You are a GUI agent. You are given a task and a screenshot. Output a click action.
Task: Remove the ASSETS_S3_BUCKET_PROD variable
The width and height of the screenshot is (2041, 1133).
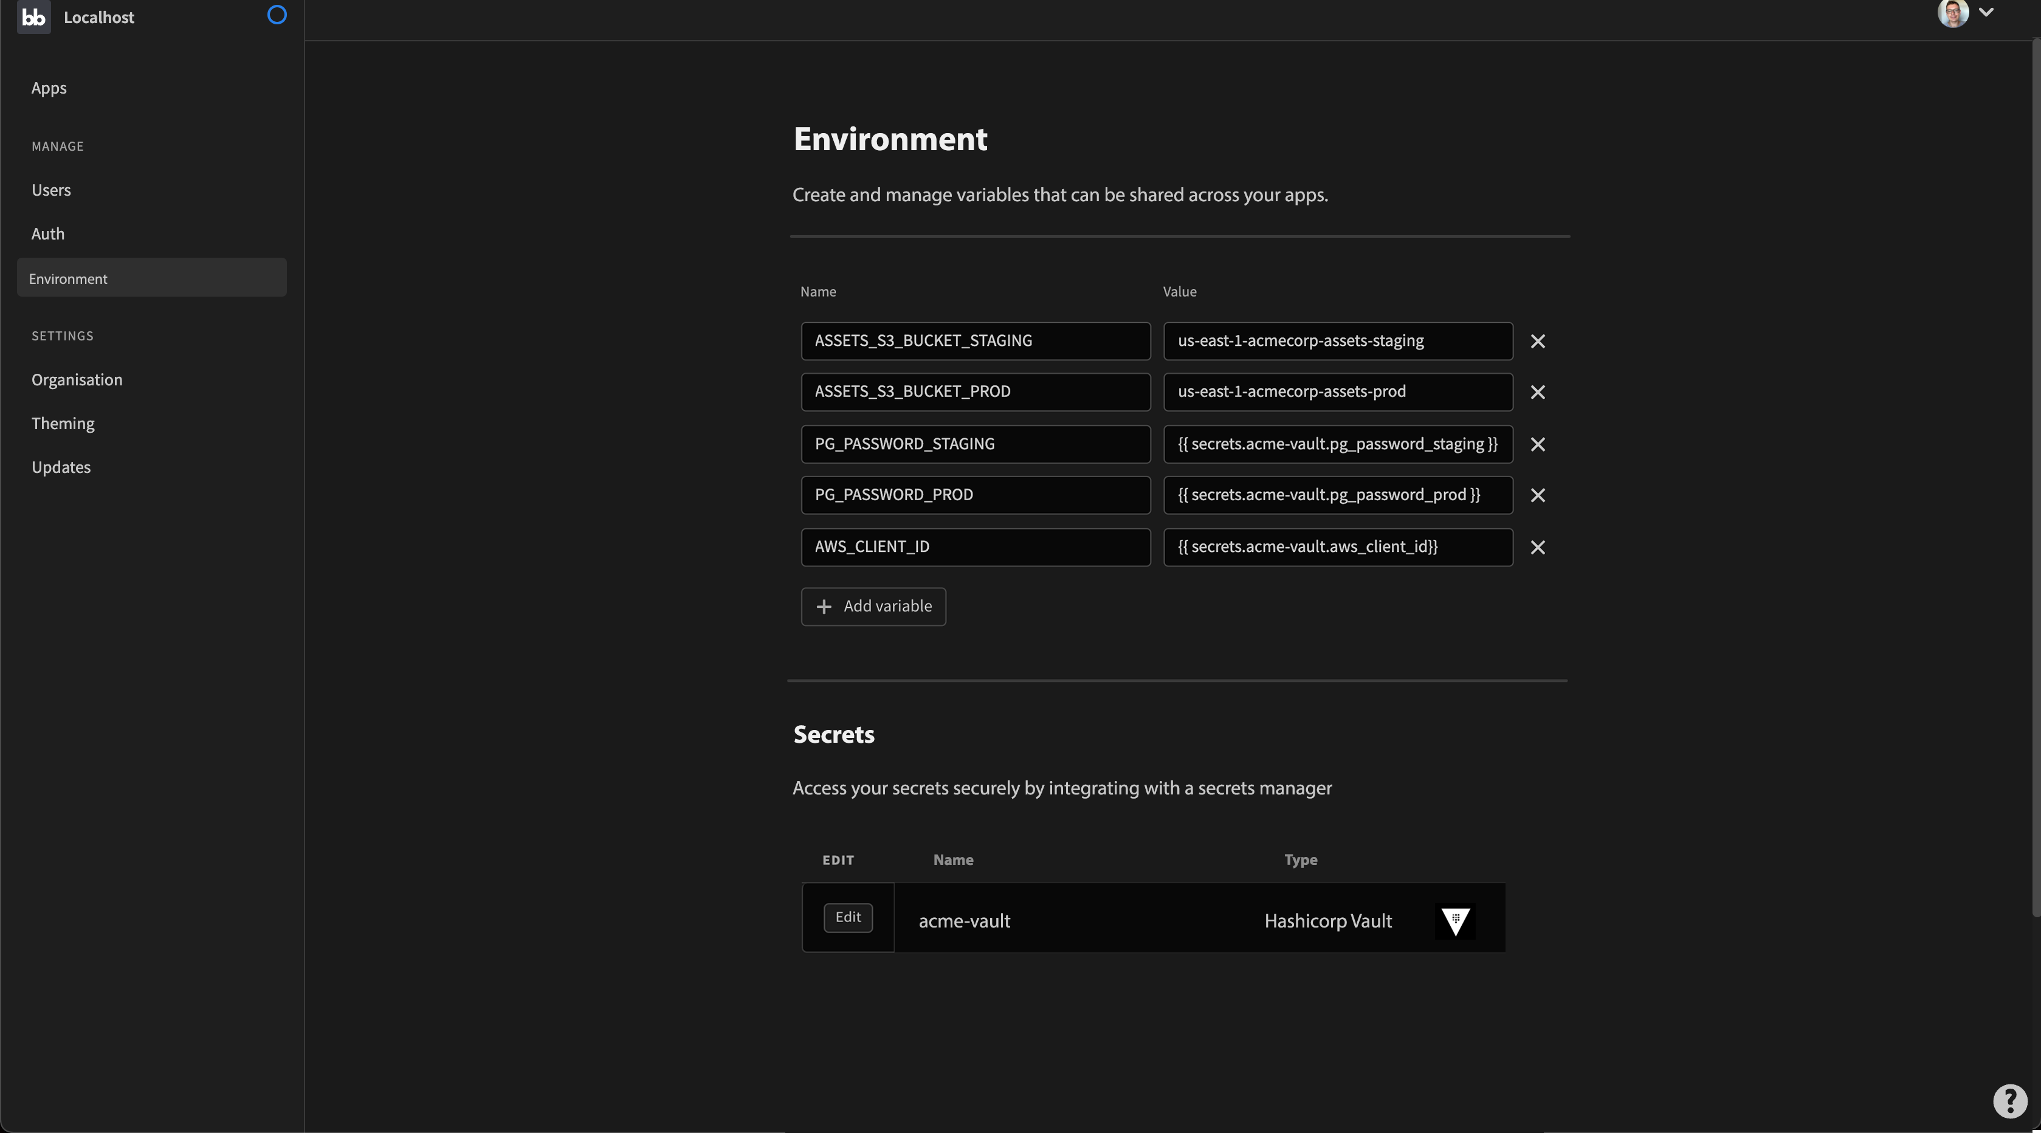(1537, 392)
